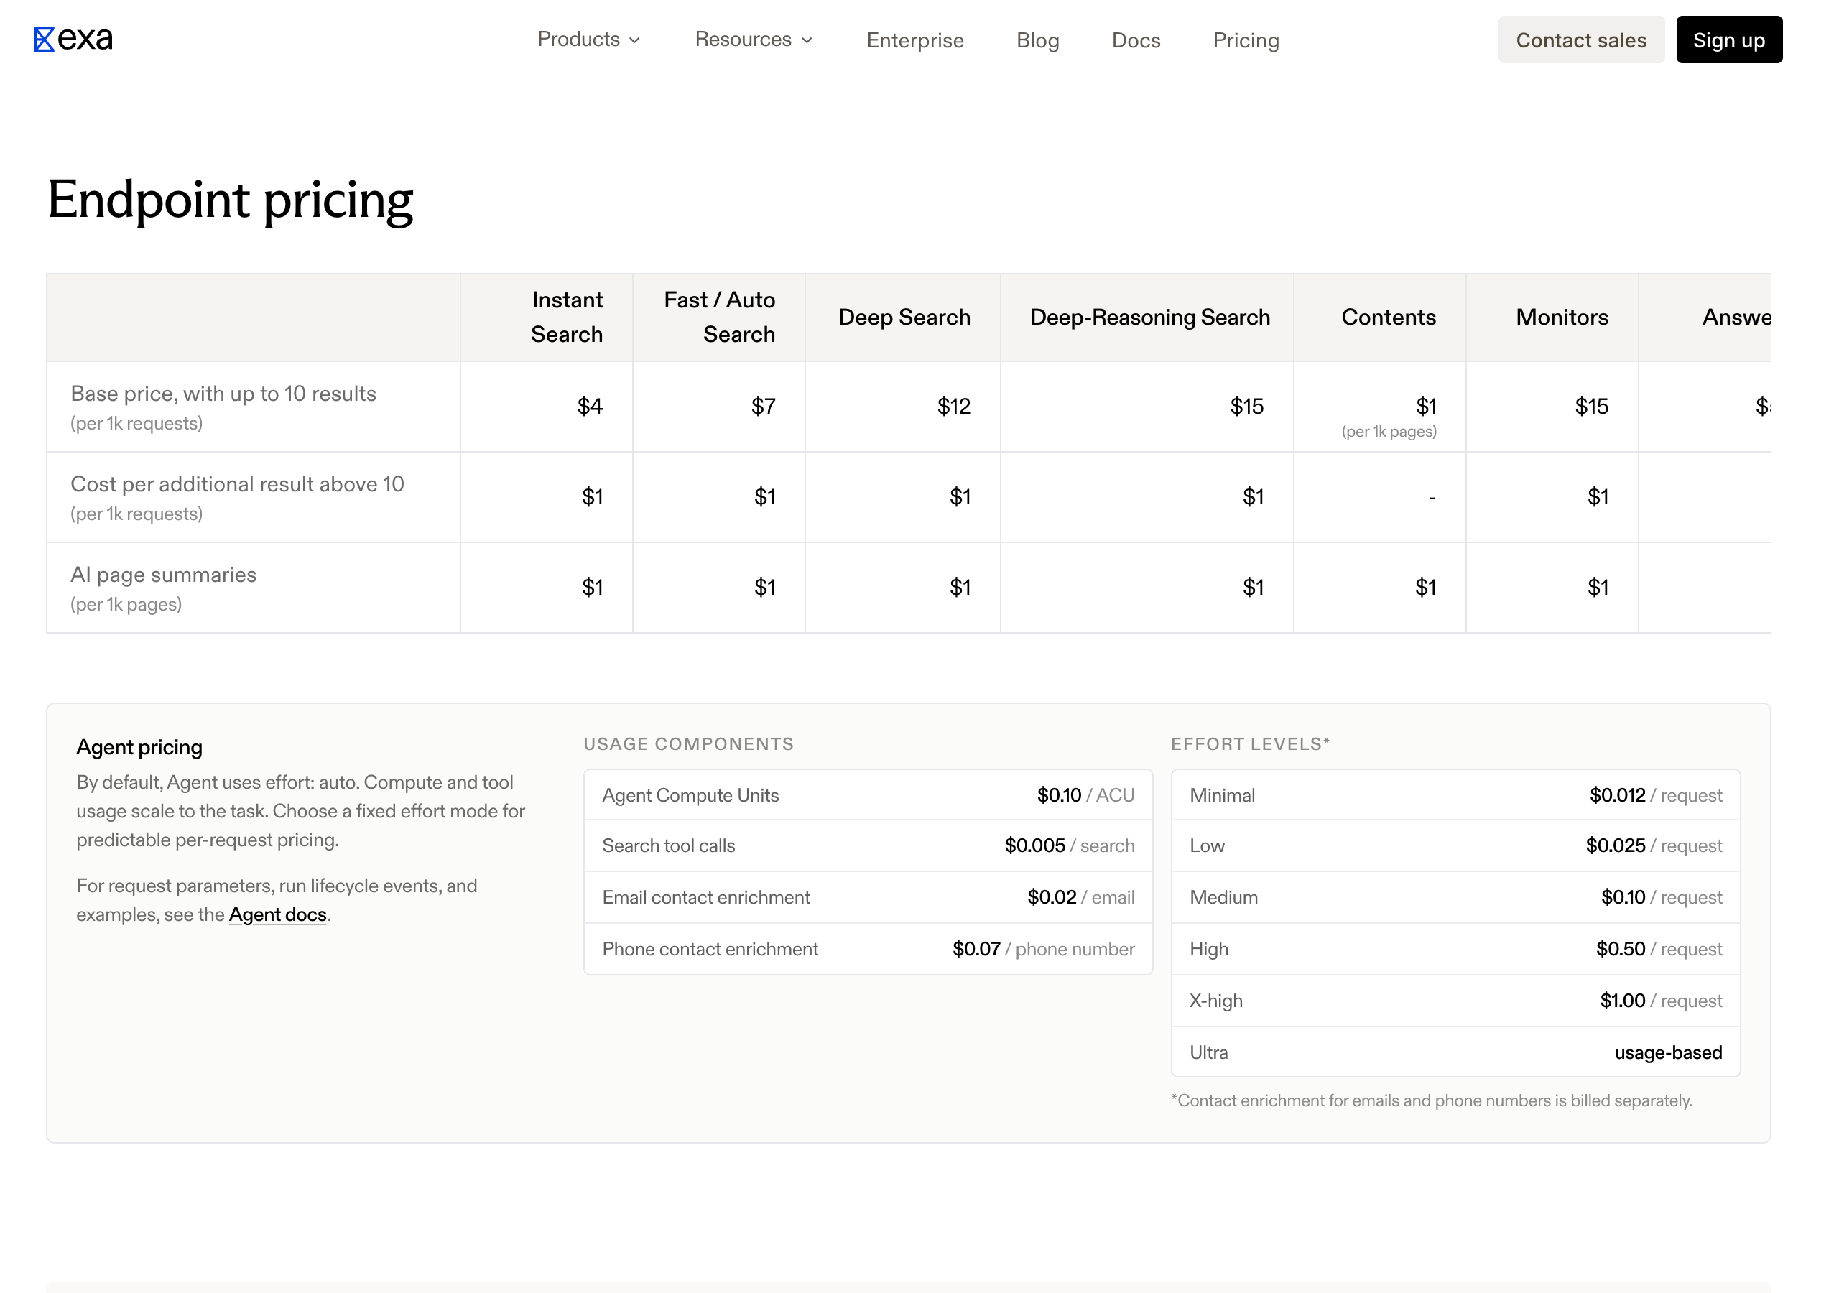1839x1293 pixels.
Task: Click the USAGE COMPONENTS label
Action: (x=688, y=743)
